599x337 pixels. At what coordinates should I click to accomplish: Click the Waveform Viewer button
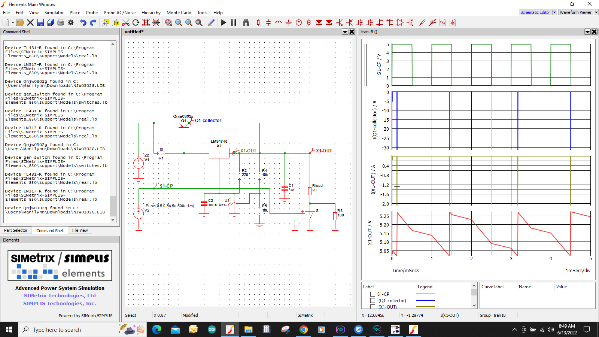[x=575, y=12]
